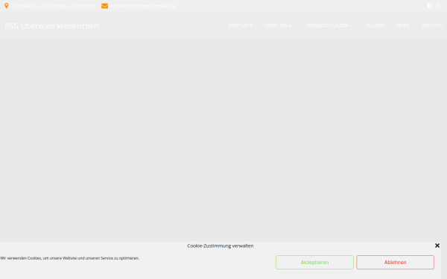The image size is (447, 279).
Task: Click the Cookie-Zustimmung verwalten heading
Action: [x=220, y=246]
